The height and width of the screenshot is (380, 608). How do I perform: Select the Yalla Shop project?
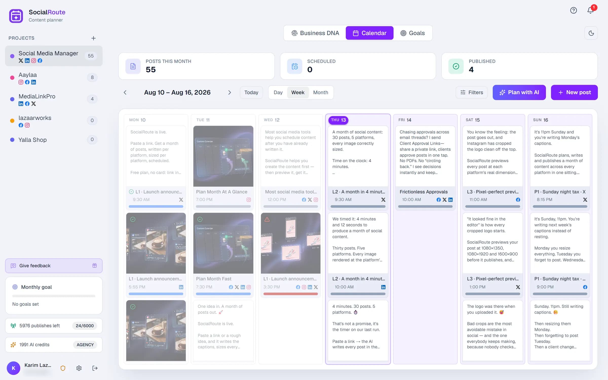pyautogui.click(x=54, y=140)
